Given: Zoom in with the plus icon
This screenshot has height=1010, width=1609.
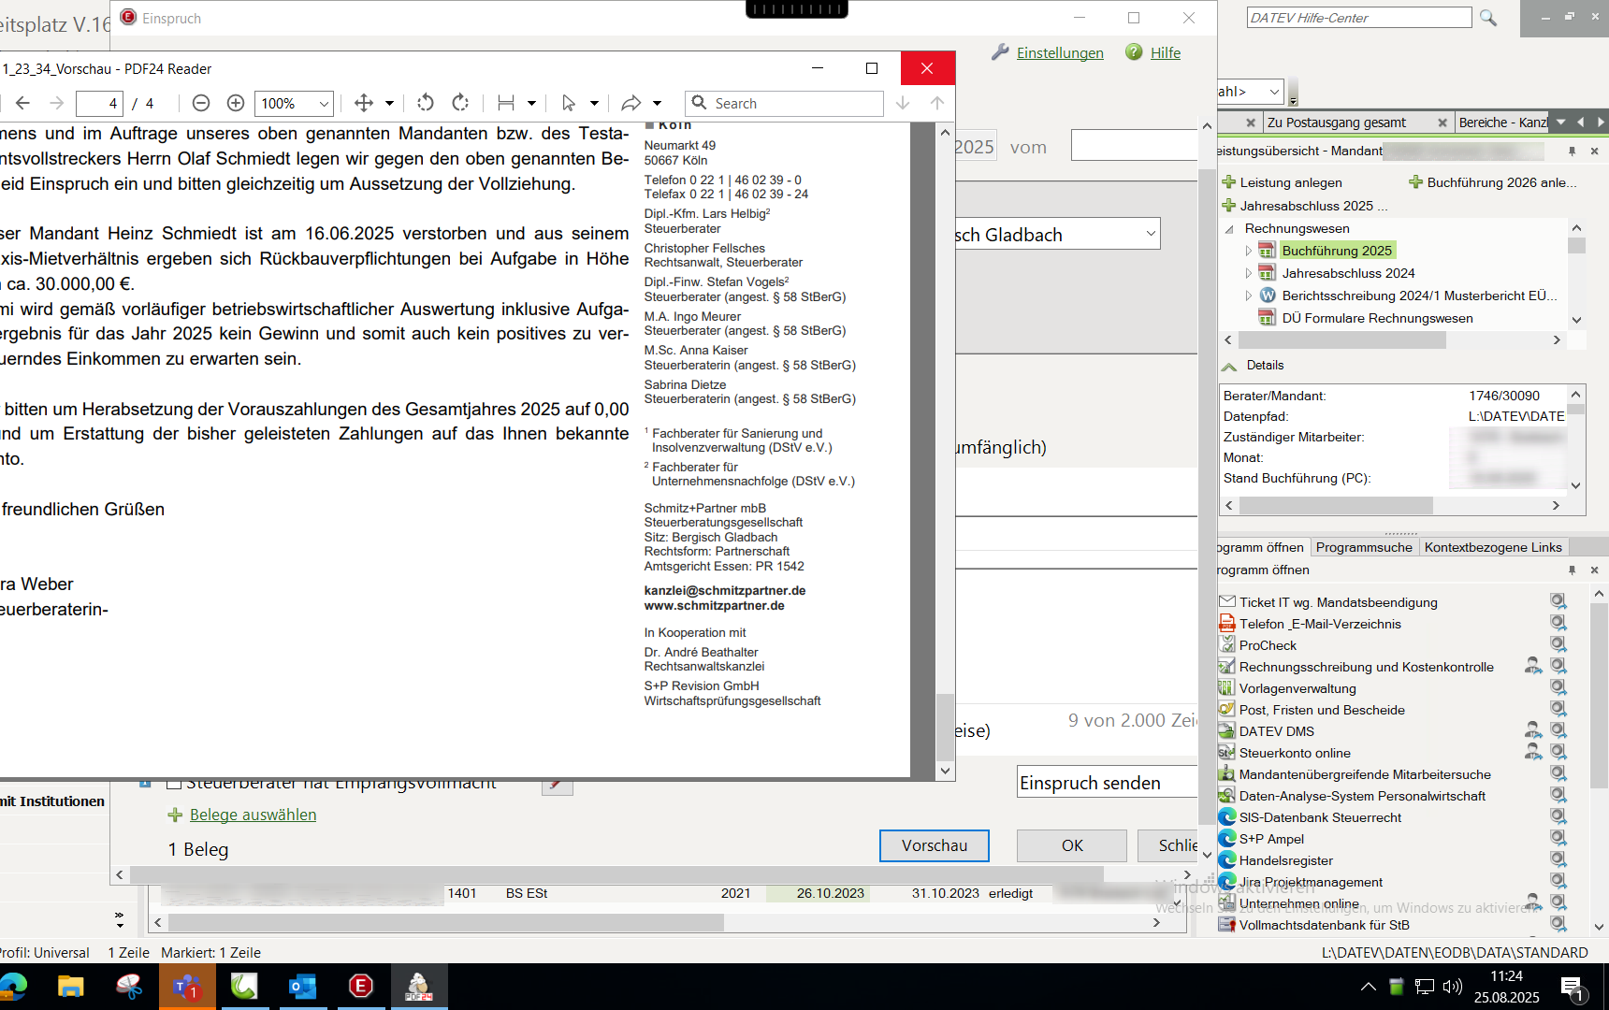Looking at the screenshot, I should [236, 103].
